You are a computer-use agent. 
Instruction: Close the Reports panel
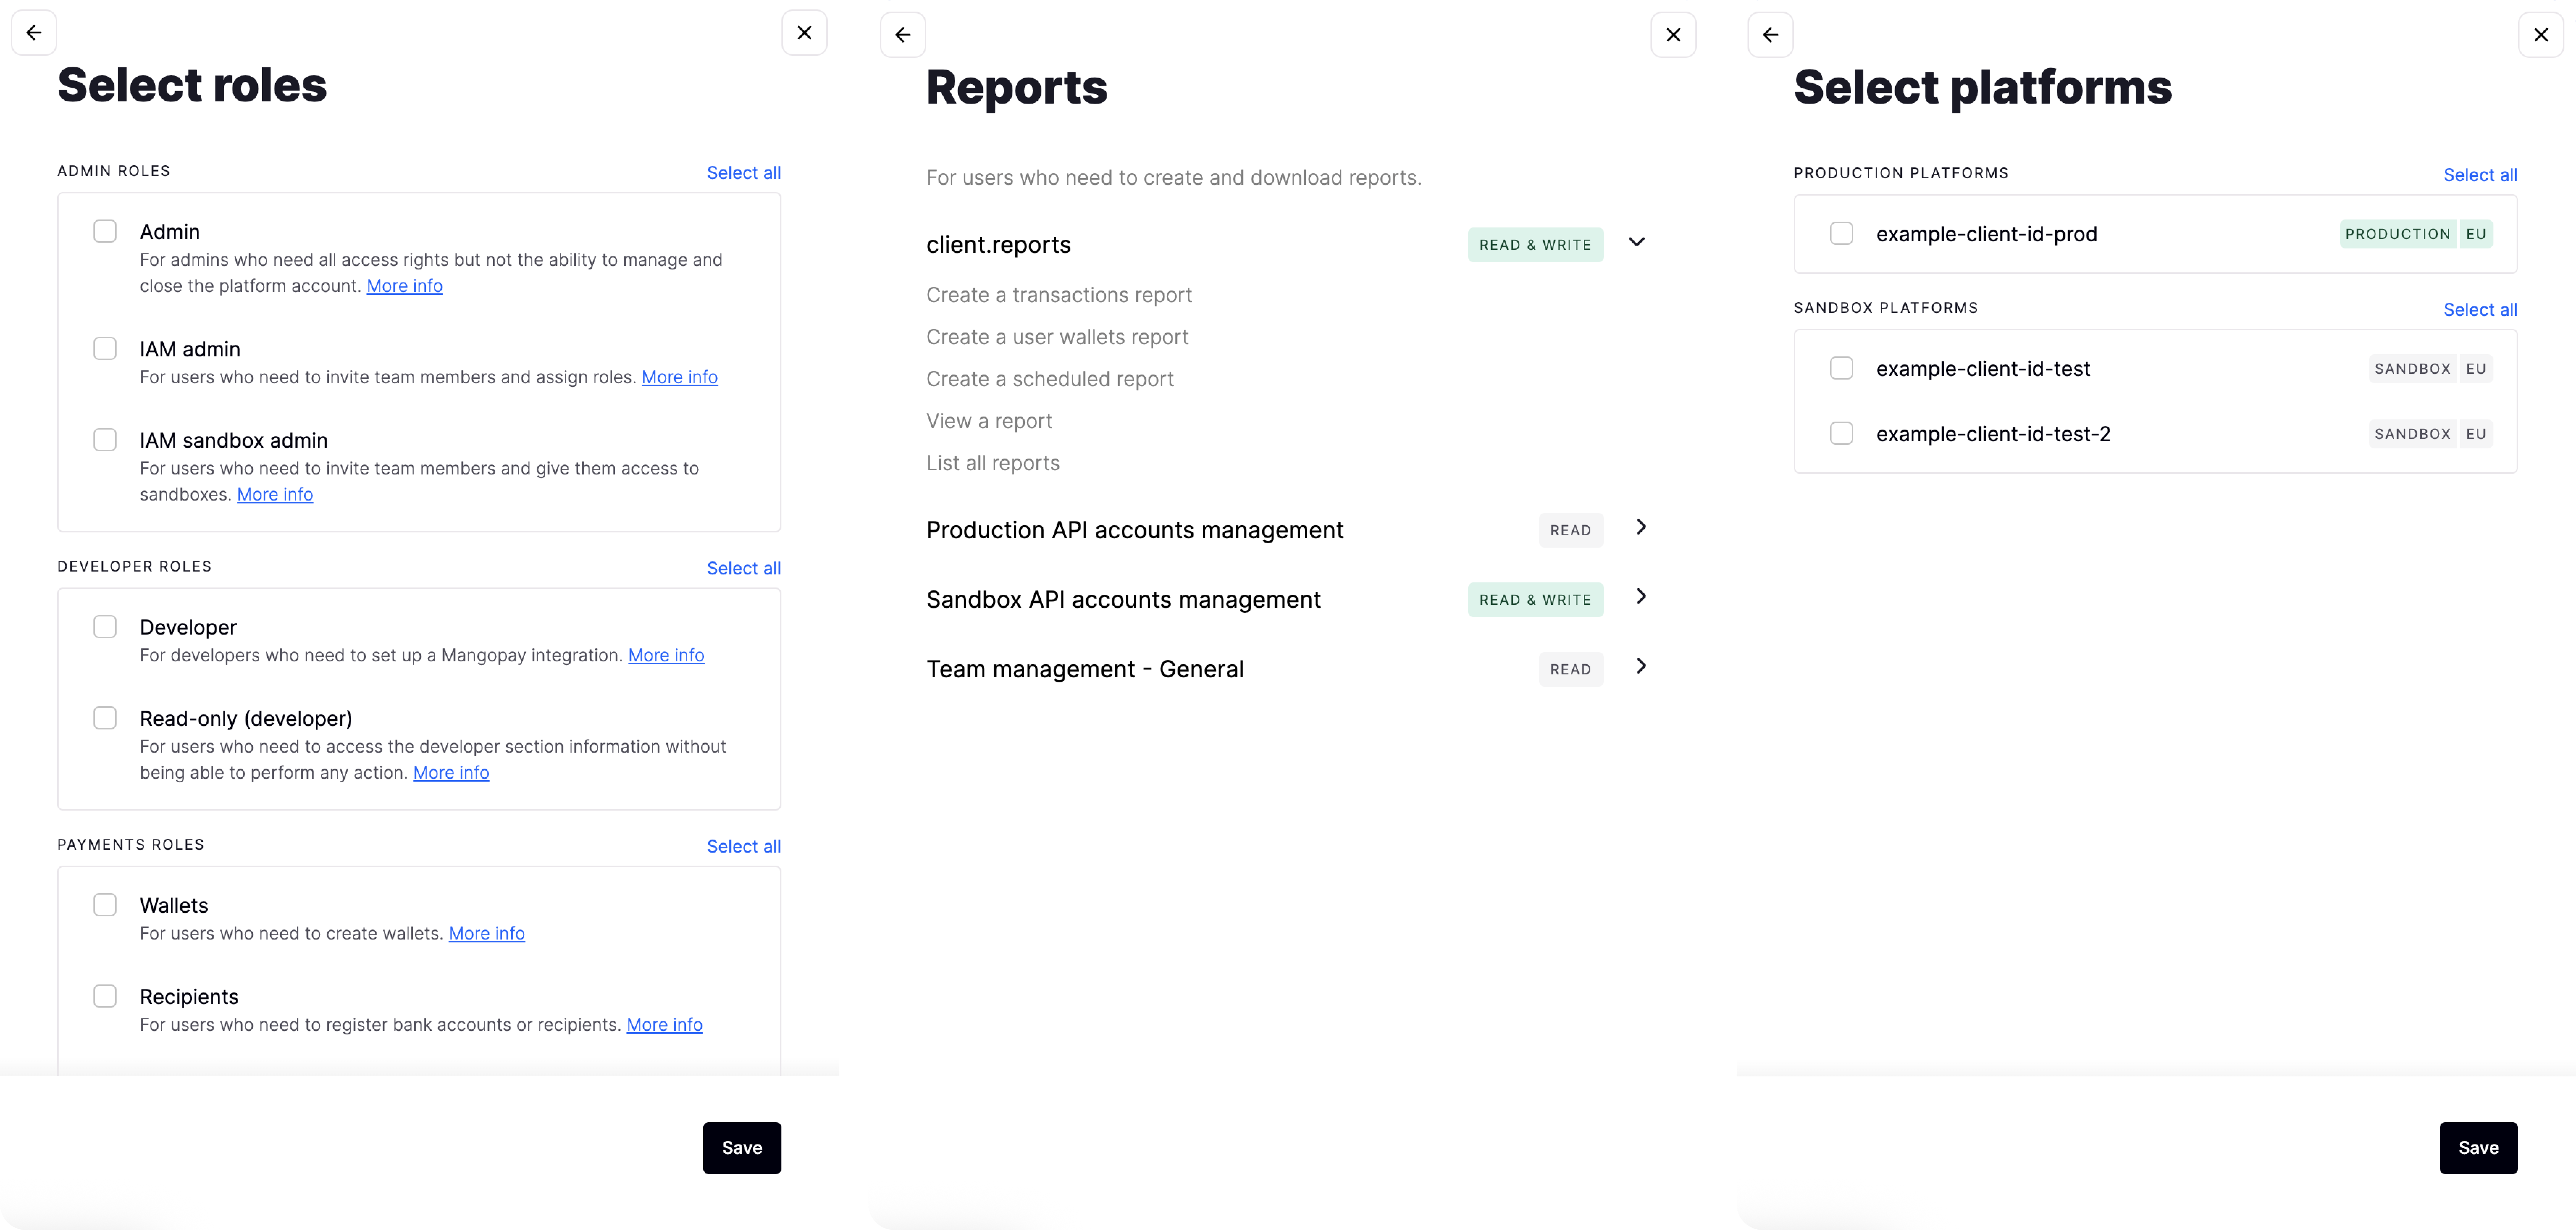[1673, 35]
